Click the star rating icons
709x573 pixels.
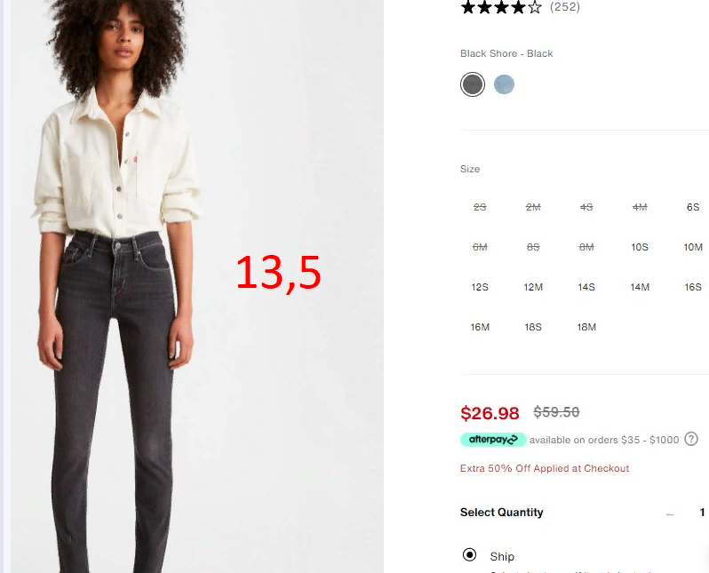tap(501, 7)
